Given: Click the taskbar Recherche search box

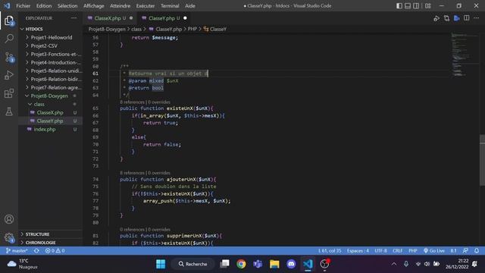Looking at the screenshot, I should coord(192,264).
